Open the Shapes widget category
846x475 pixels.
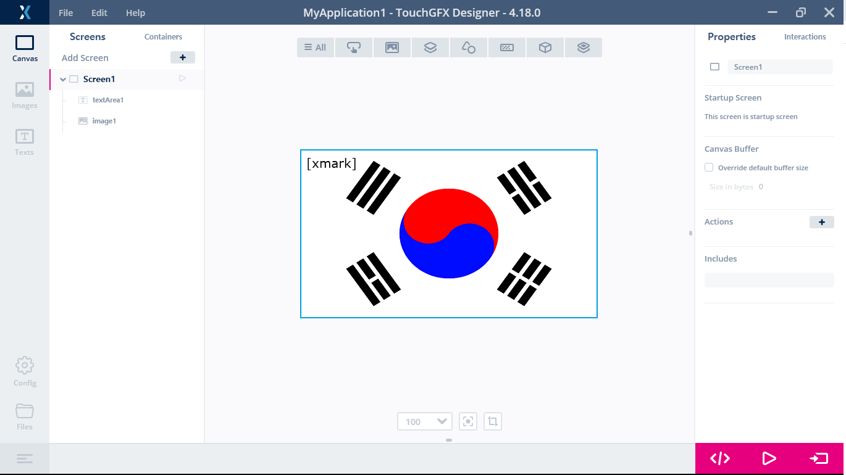pyautogui.click(x=469, y=47)
